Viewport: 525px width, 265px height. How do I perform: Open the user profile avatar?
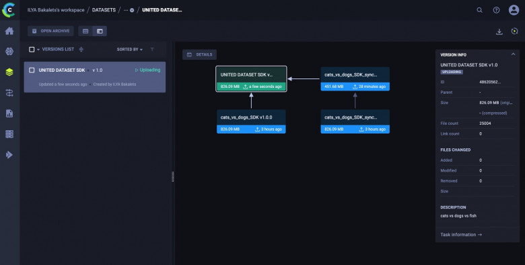(514, 10)
